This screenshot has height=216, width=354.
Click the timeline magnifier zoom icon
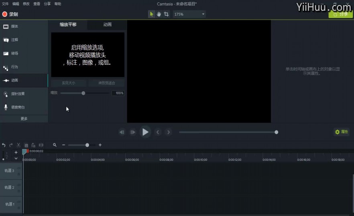pos(55,145)
